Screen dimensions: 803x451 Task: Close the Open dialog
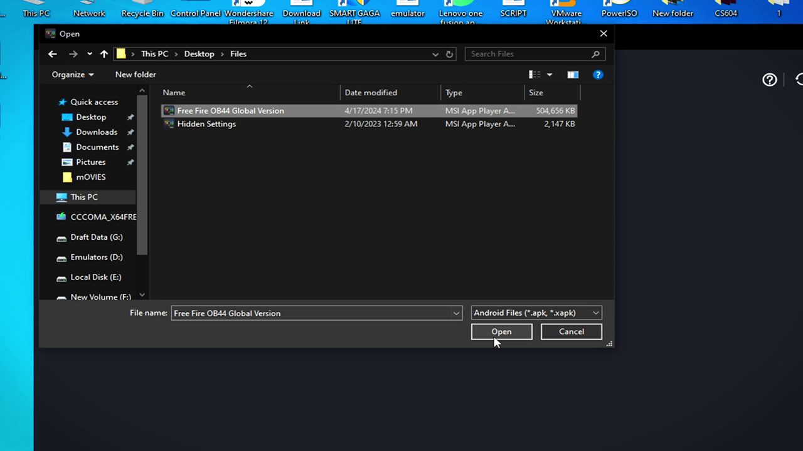(x=604, y=34)
